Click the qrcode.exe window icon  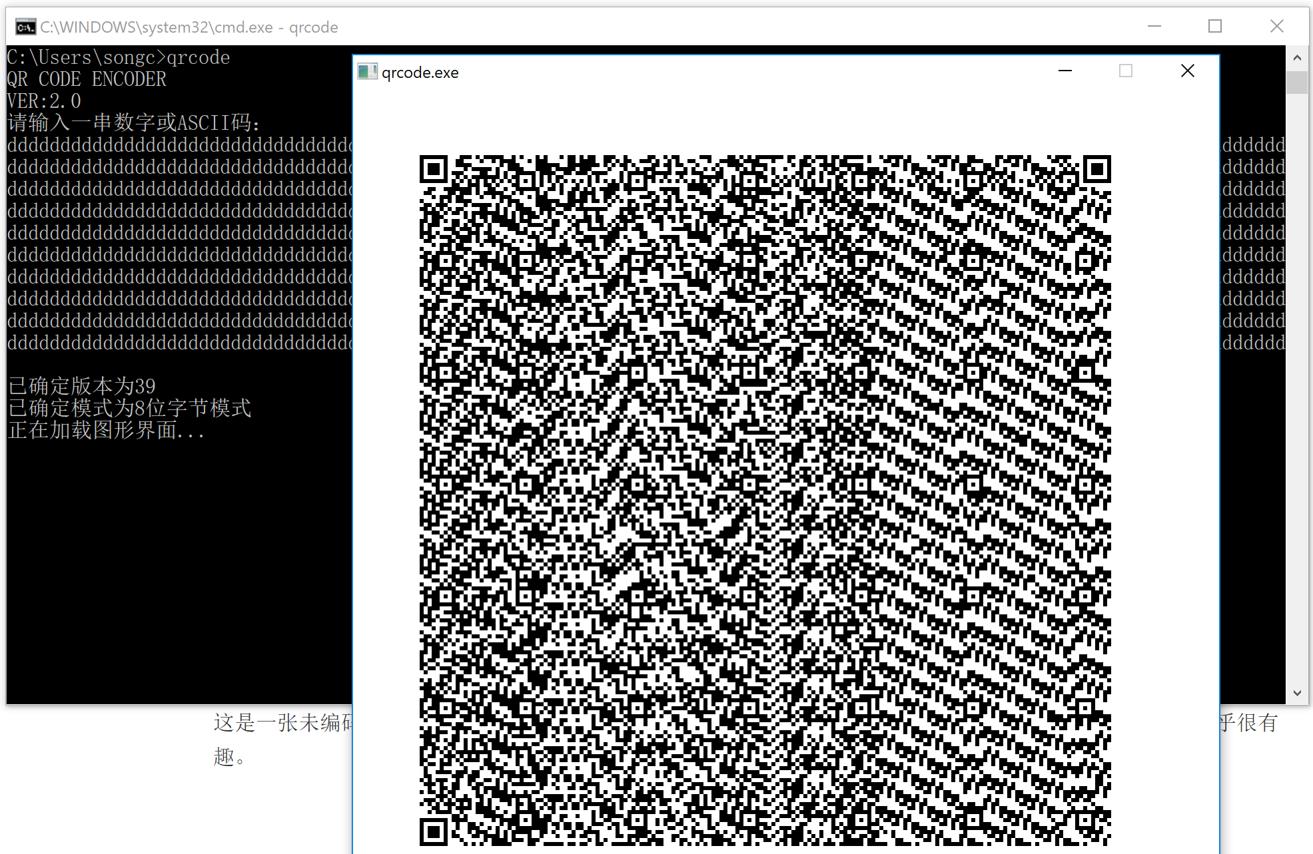pyautogui.click(x=367, y=72)
